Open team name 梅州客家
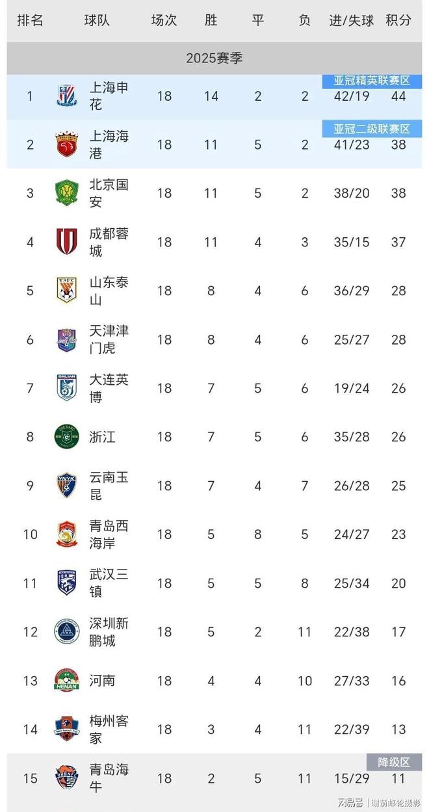Image resolution: width=429 pixels, height=812 pixels. click(x=109, y=729)
